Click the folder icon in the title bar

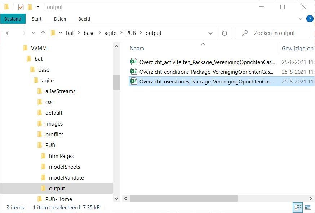point(6,7)
